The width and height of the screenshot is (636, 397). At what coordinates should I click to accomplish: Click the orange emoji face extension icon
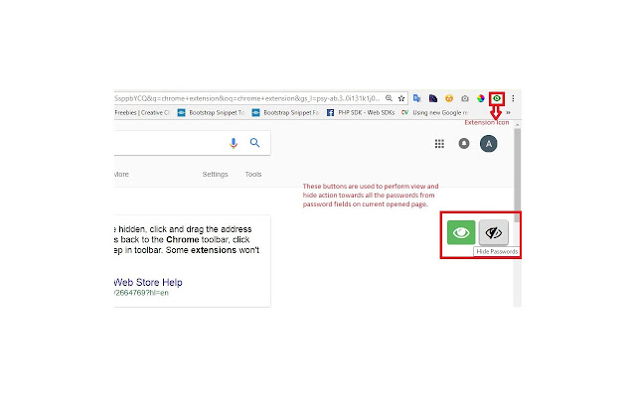pyautogui.click(x=448, y=98)
